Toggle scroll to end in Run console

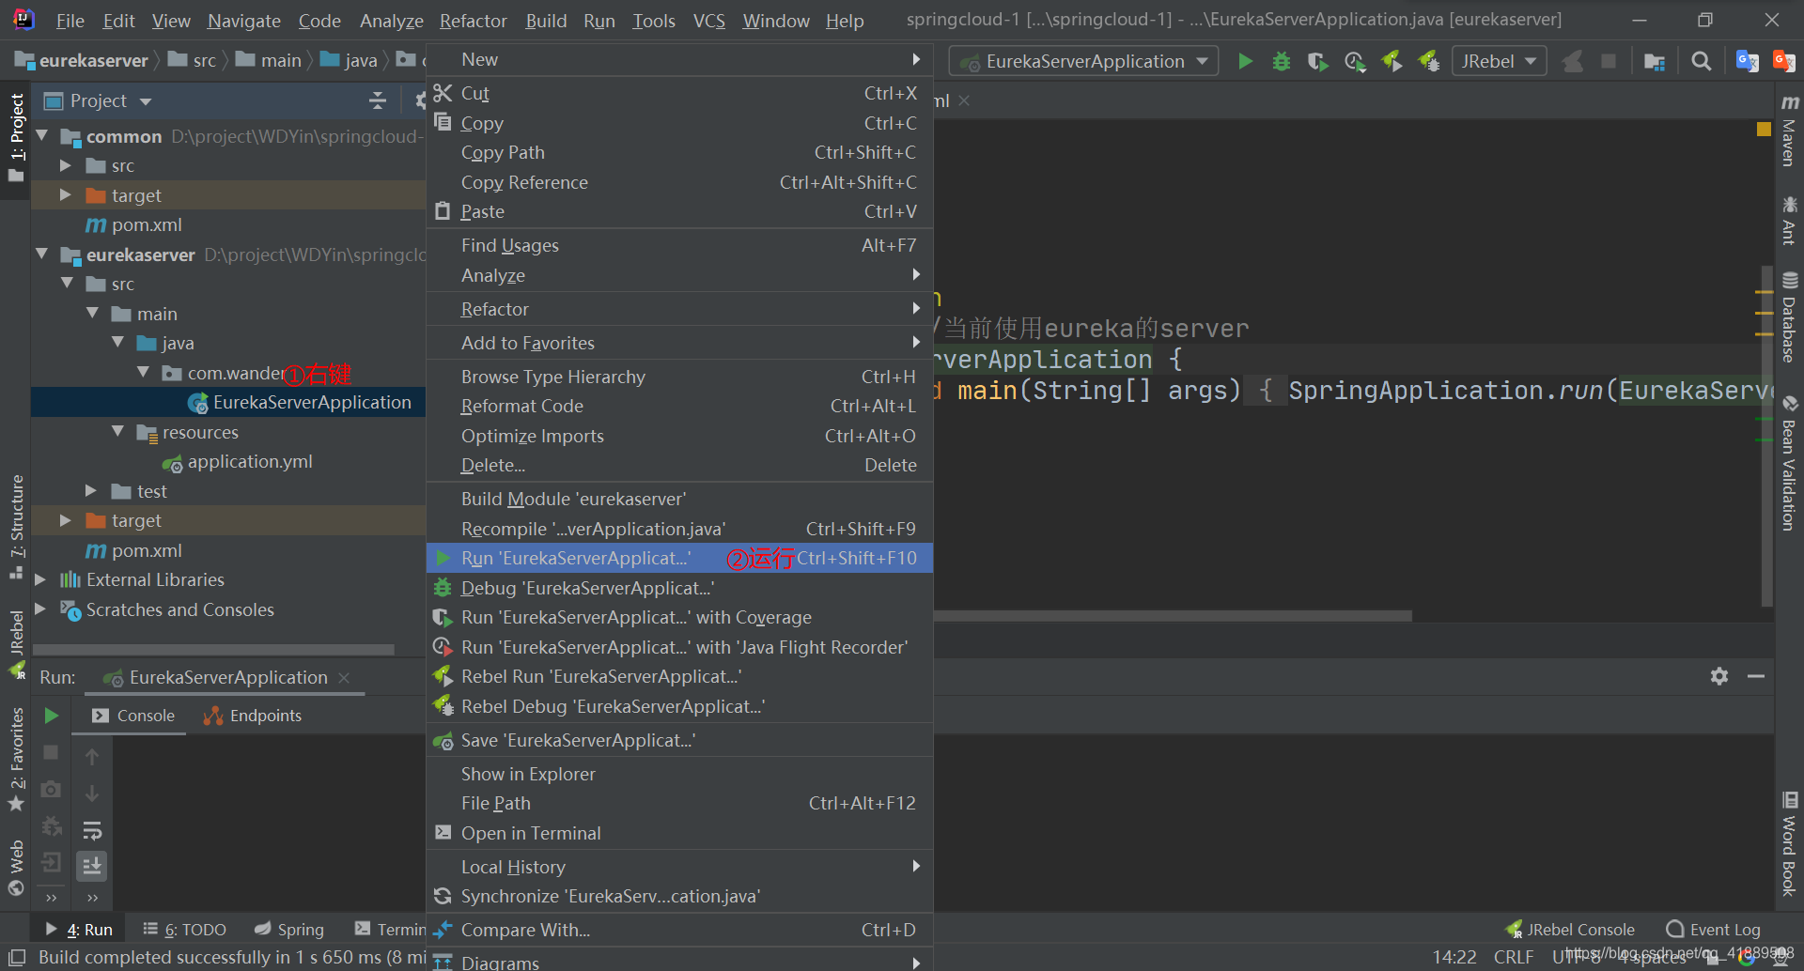click(92, 866)
